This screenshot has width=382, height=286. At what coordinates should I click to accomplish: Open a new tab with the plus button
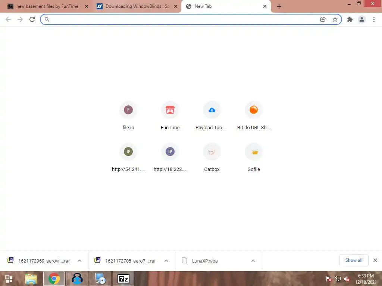tap(279, 7)
